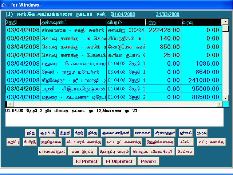233x175 pixels.
Task: Open அக்கவுண்டுகள் (Accounts)
Action: tap(116, 133)
